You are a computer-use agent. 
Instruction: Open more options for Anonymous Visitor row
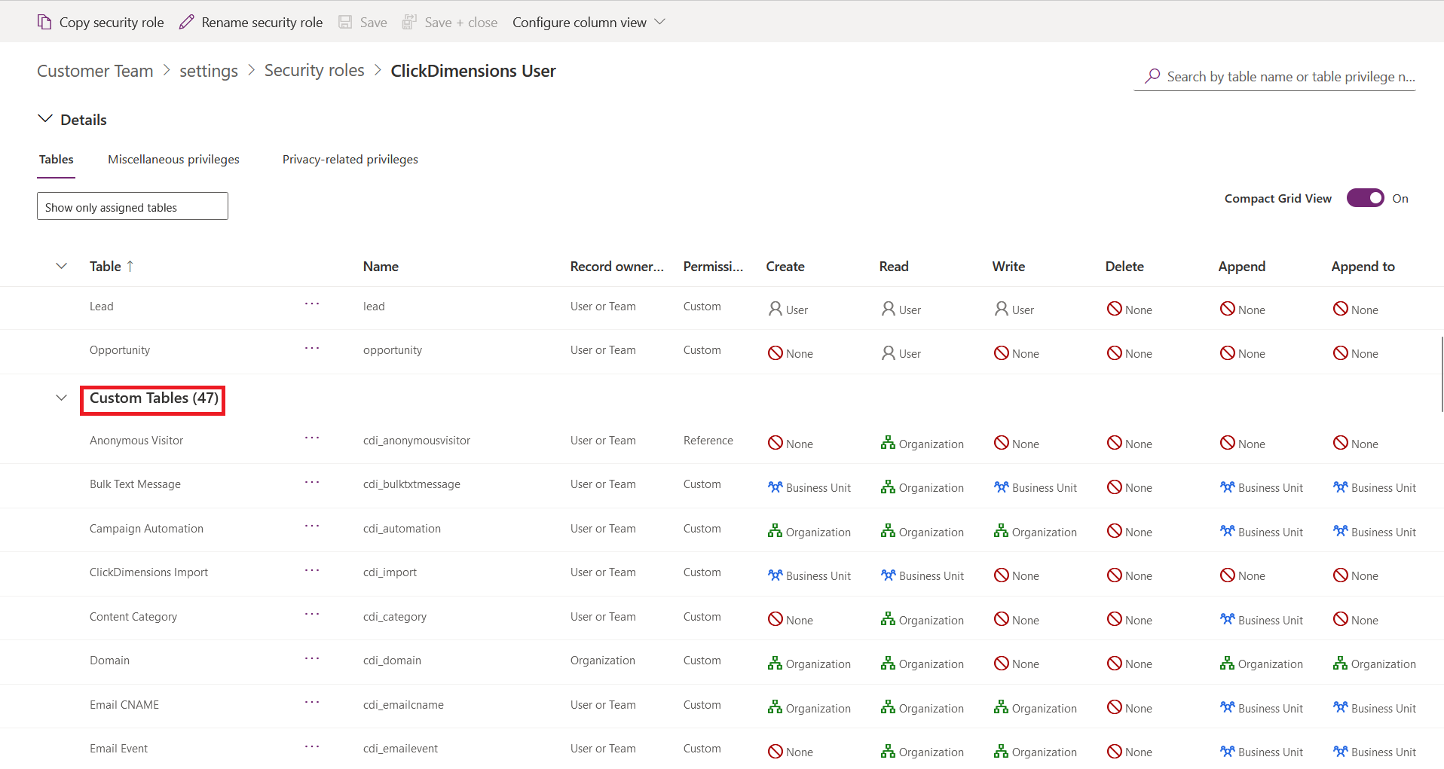pyautogui.click(x=312, y=438)
